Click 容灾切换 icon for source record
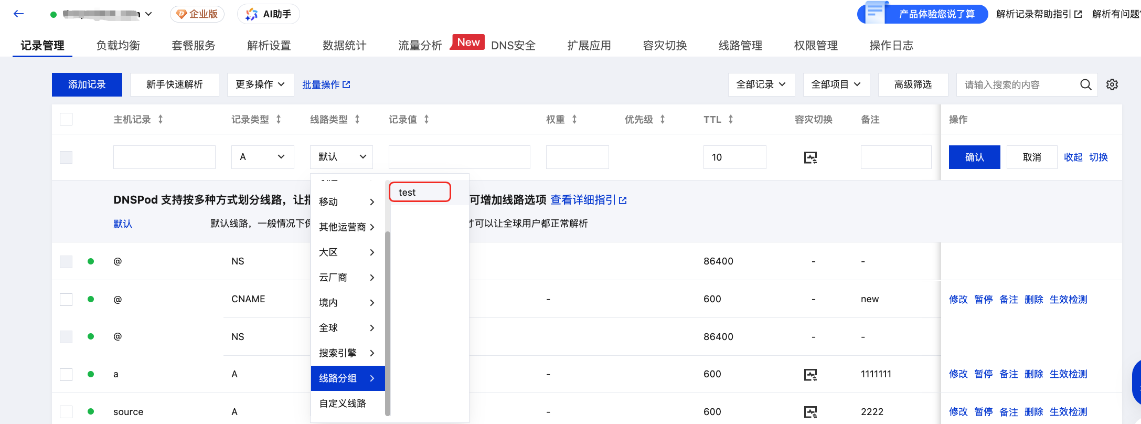 pos(811,412)
